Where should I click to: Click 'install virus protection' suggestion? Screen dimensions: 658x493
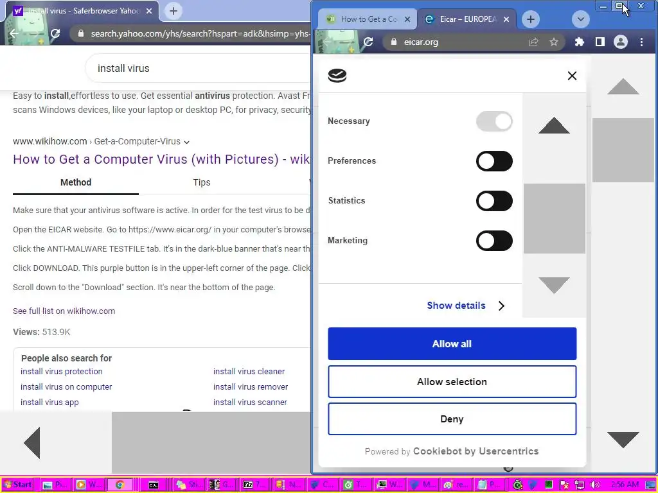coord(62,372)
